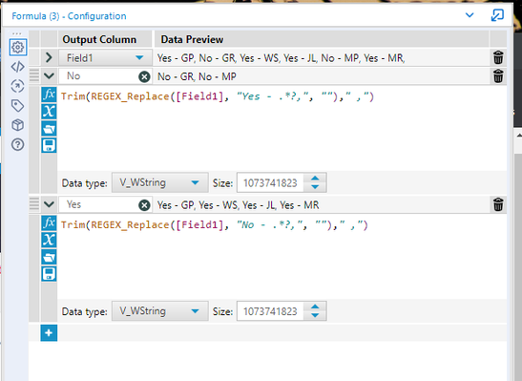The width and height of the screenshot is (522, 381).
Task: Open the Configuration window dropdown arrow
Action: coord(470,15)
